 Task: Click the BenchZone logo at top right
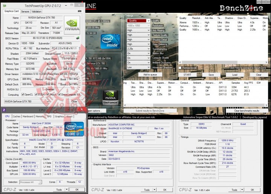(x=241, y=8)
